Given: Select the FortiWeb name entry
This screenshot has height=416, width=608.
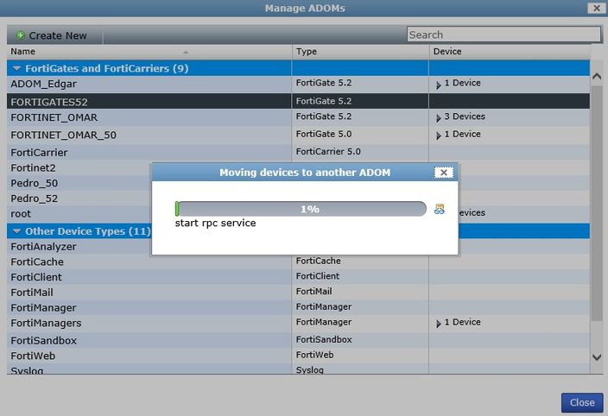Looking at the screenshot, I should click(33, 356).
